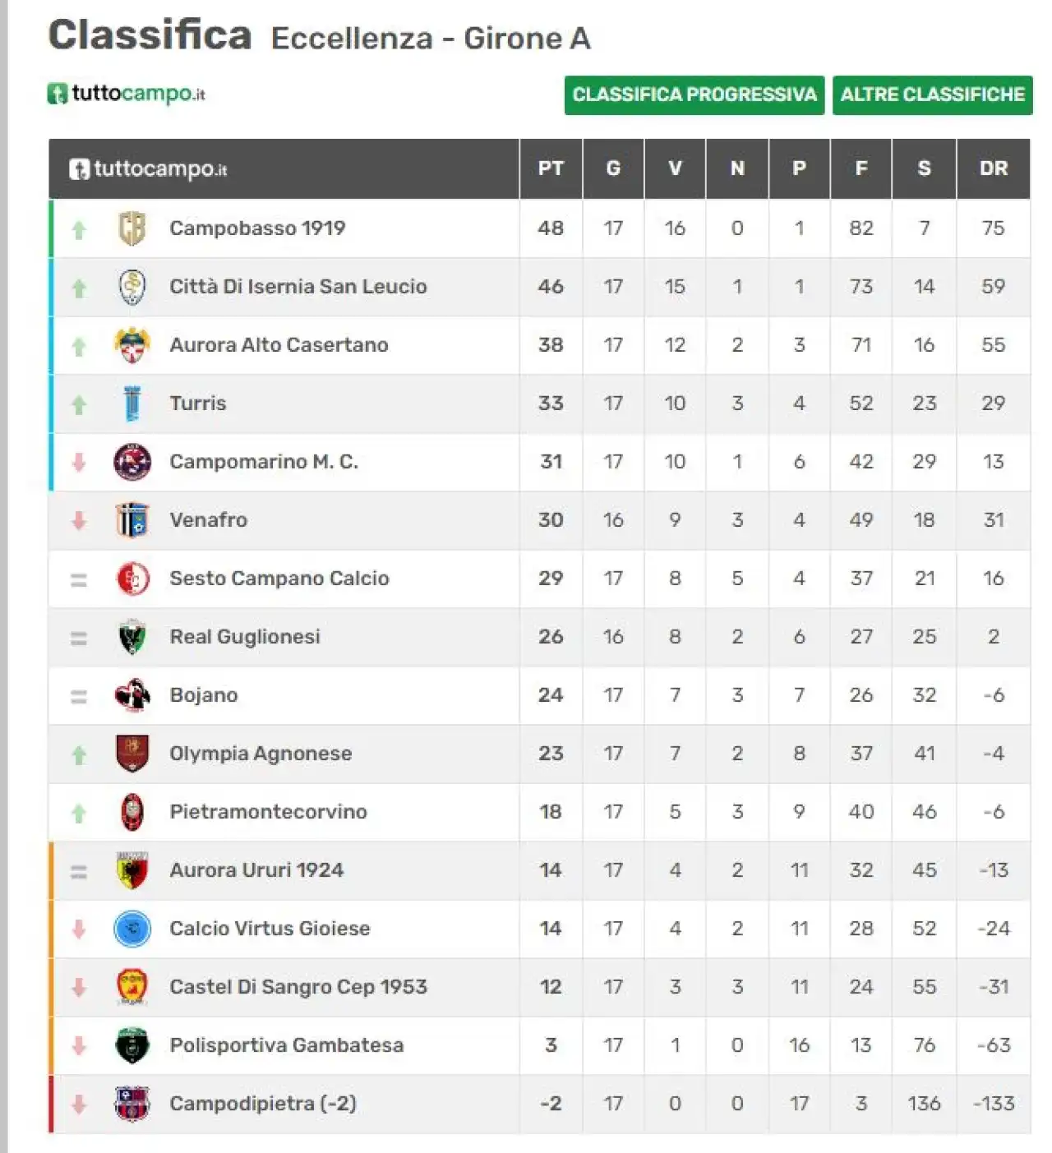Click the Venafro striped team badge
The height and width of the screenshot is (1153, 1052).
point(132,520)
